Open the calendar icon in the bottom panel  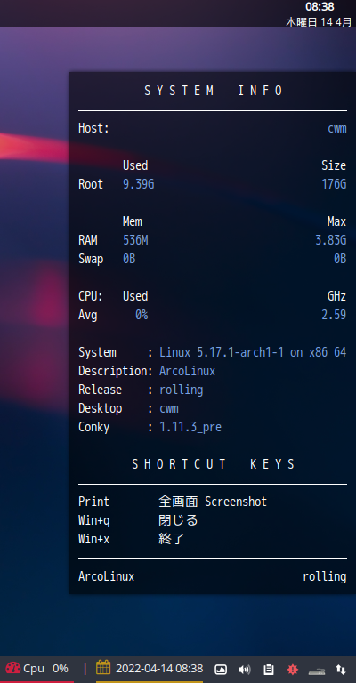pyautogui.click(x=103, y=667)
